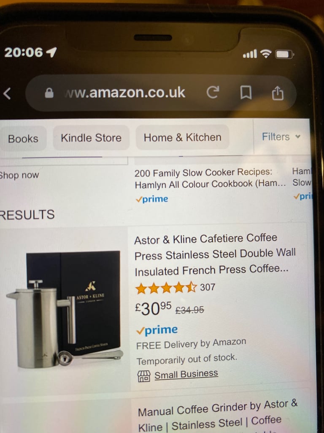Select the Home & Kitchen category chip
The image size is (324, 433).
click(x=182, y=137)
